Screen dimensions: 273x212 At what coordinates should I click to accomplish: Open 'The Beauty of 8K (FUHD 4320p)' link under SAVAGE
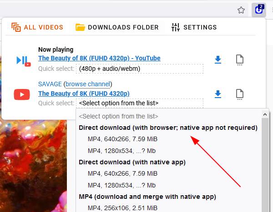tap(84, 94)
